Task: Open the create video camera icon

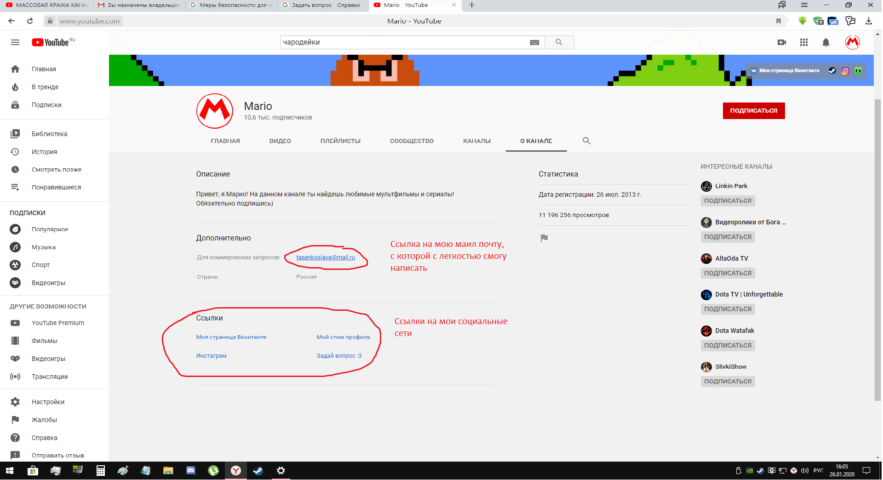Action: [x=782, y=42]
